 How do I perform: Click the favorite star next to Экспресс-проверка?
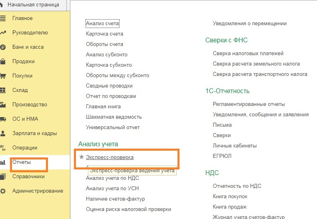pyautogui.click(x=81, y=157)
